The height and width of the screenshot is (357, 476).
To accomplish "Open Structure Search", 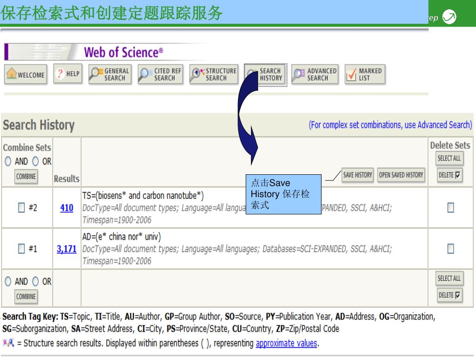I will 214,74.
